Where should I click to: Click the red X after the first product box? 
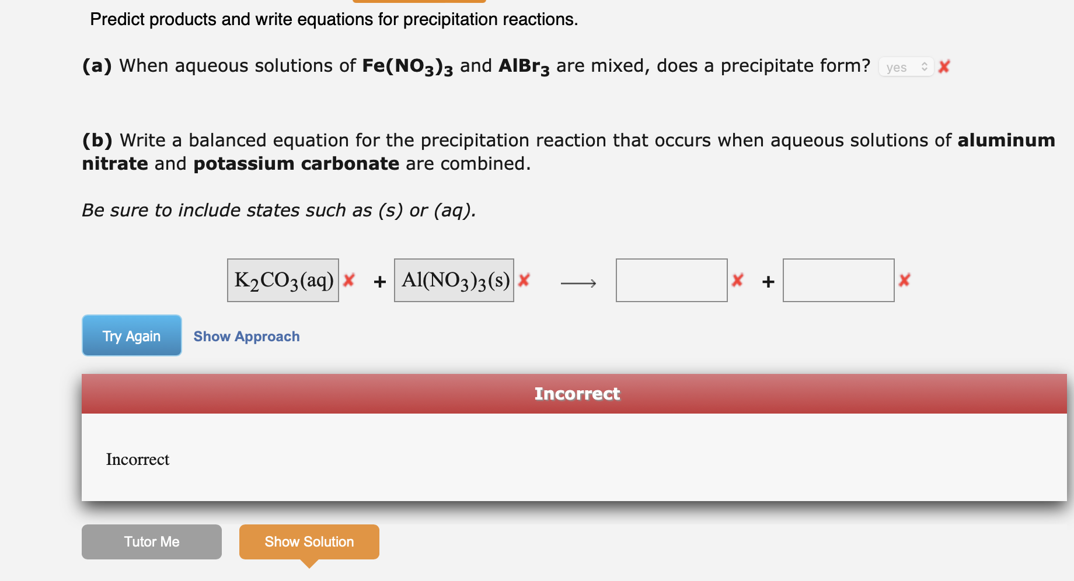tap(737, 281)
